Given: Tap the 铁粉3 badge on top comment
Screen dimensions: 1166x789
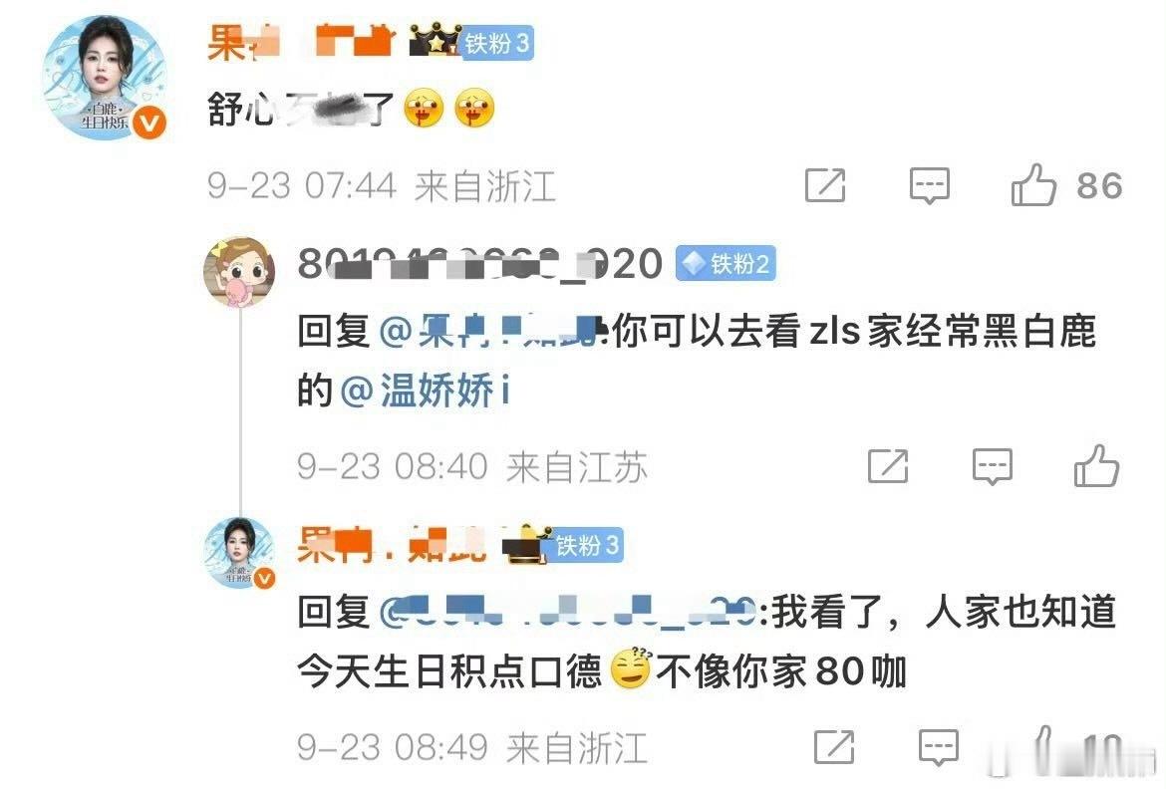Looking at the screenshot, I should (x=496, y=43).
